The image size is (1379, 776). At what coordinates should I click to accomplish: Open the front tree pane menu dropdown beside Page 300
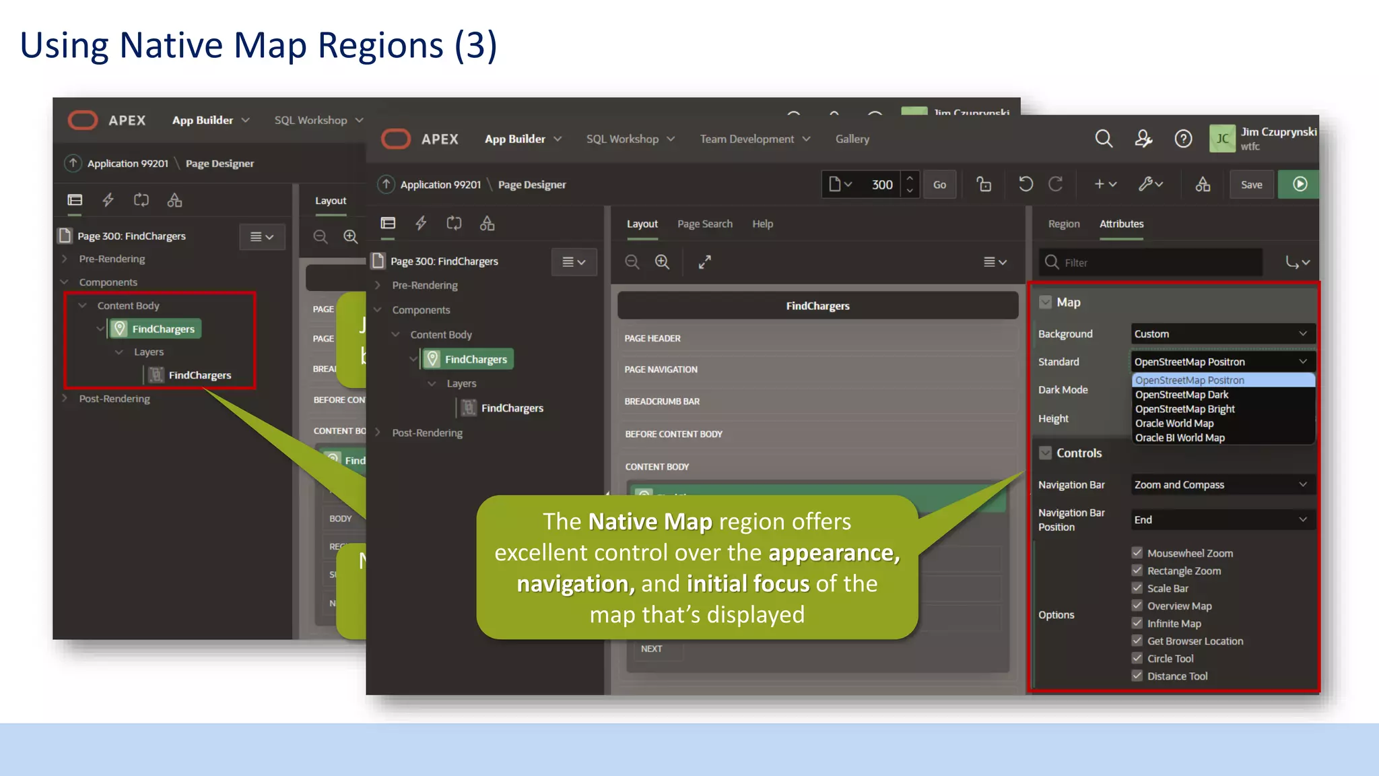574,262
